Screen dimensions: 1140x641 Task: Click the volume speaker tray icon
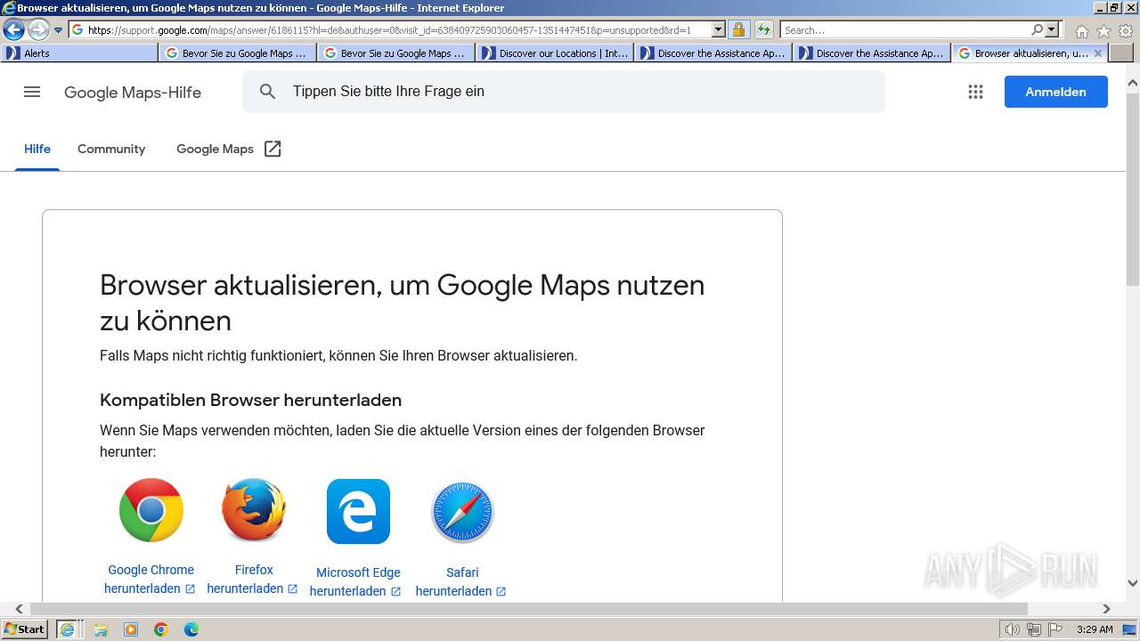click(x=1012, y=629)
